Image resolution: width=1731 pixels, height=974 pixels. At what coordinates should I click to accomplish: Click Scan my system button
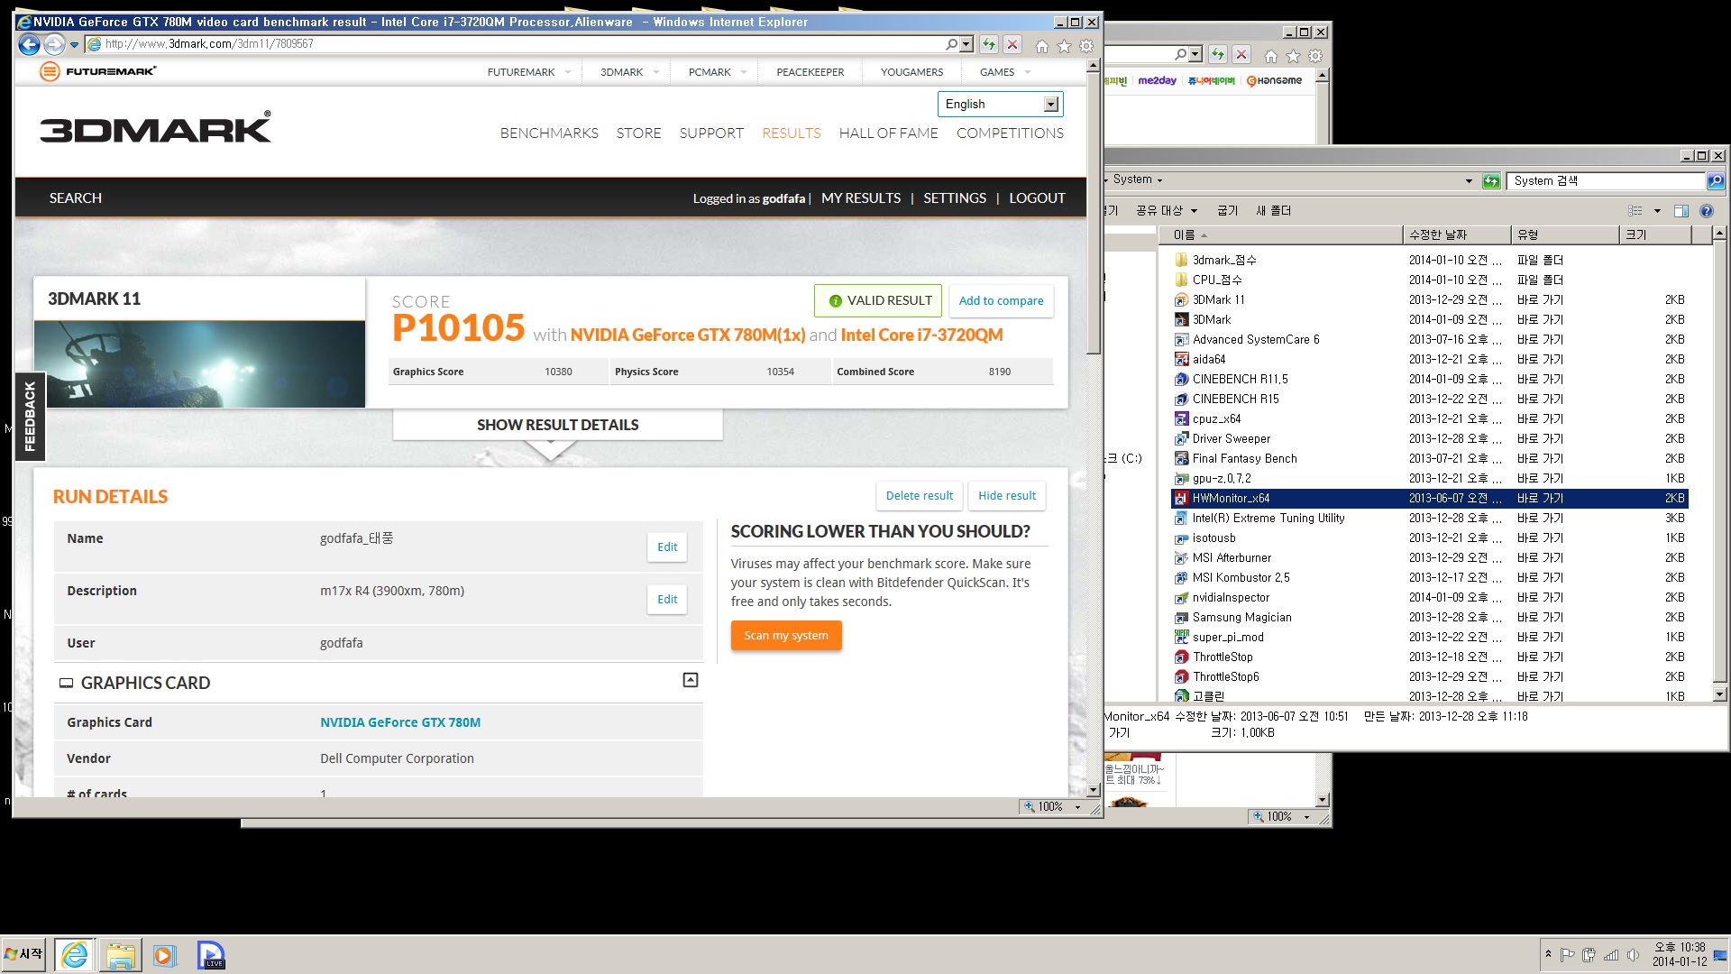[x=786, y=636]
